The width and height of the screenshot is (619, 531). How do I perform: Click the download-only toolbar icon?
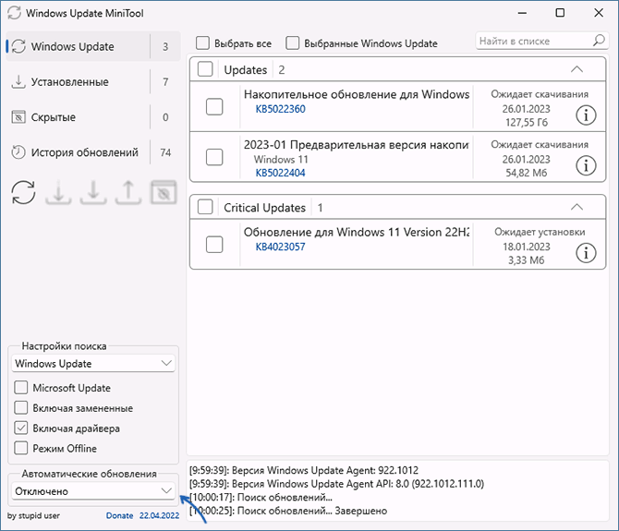(x=58, y=192)
